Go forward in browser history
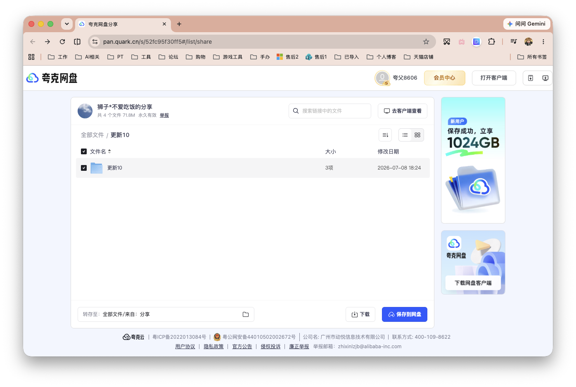This screenshot has width=576, height=387. 47,42
